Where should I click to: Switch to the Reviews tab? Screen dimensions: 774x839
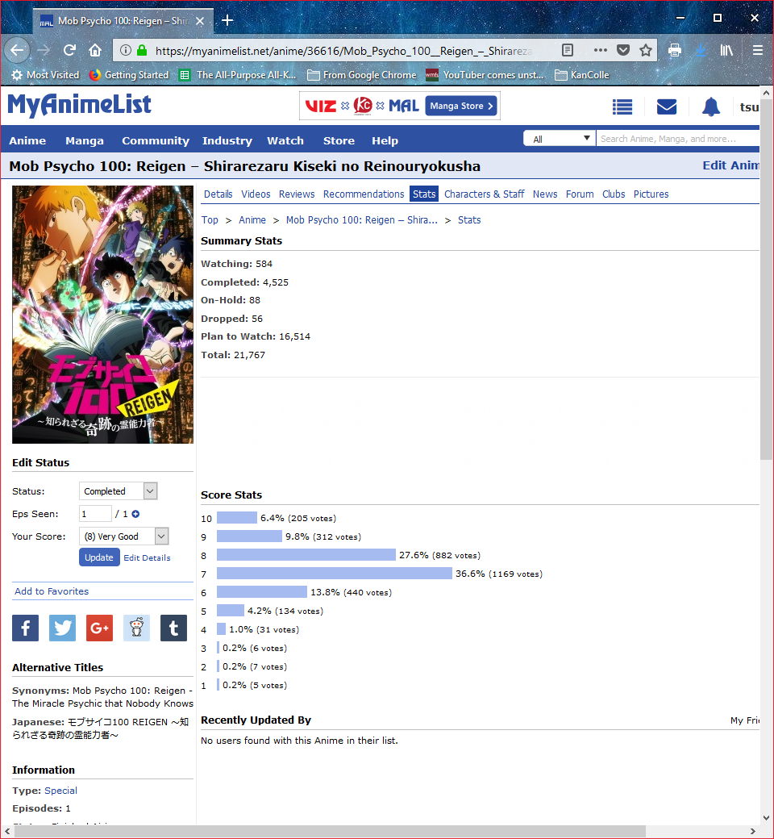[x=297, y=194]
